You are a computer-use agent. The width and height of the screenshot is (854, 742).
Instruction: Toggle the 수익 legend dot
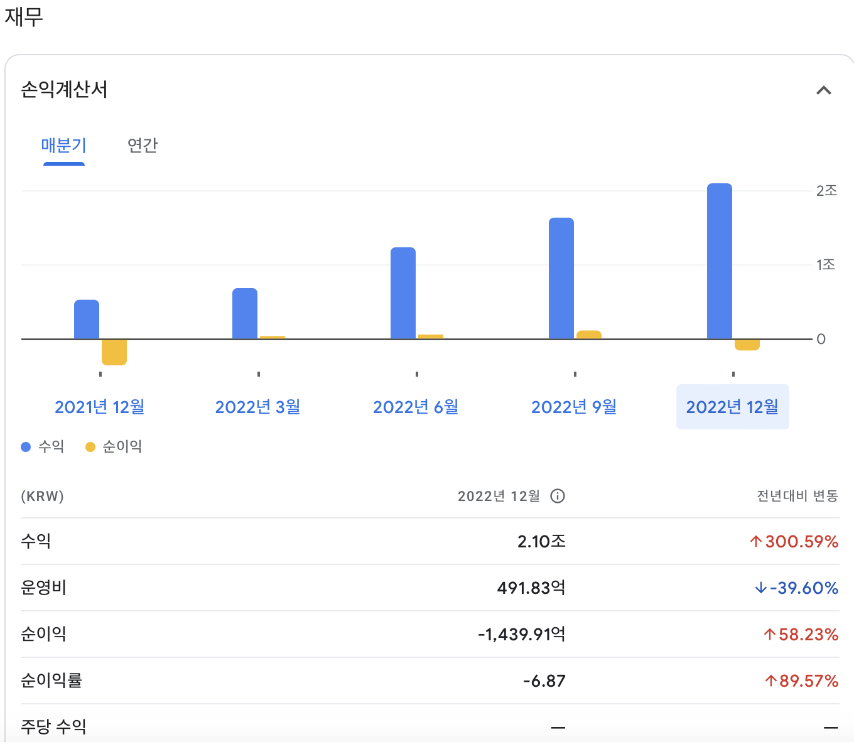point(25,446)
